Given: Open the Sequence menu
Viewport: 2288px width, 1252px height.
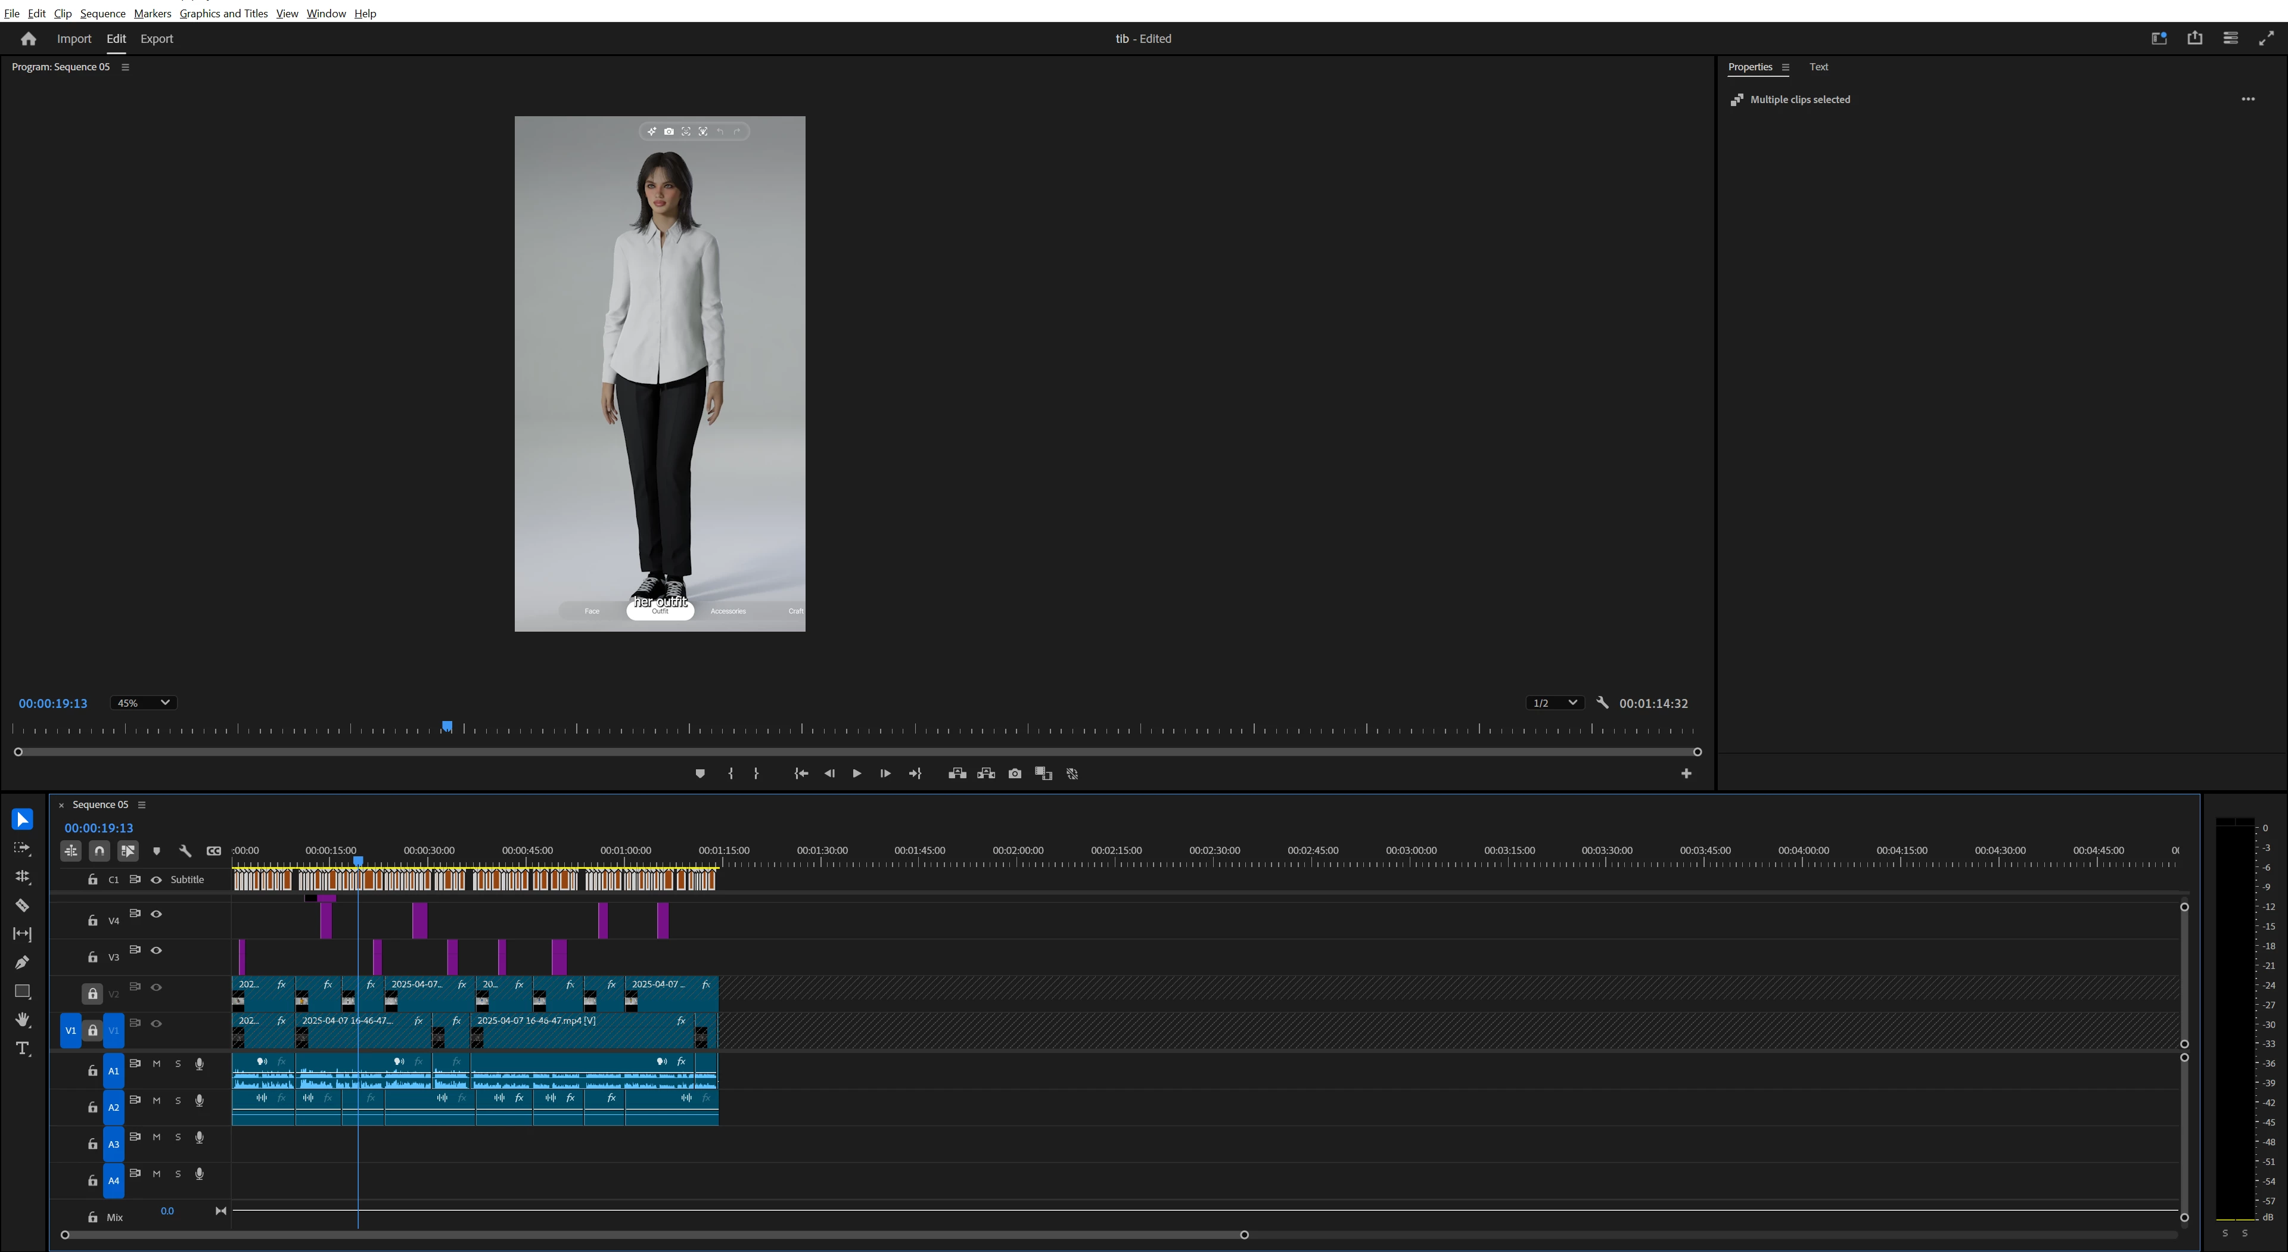Looking at the screenshot, I should [102, 13].
